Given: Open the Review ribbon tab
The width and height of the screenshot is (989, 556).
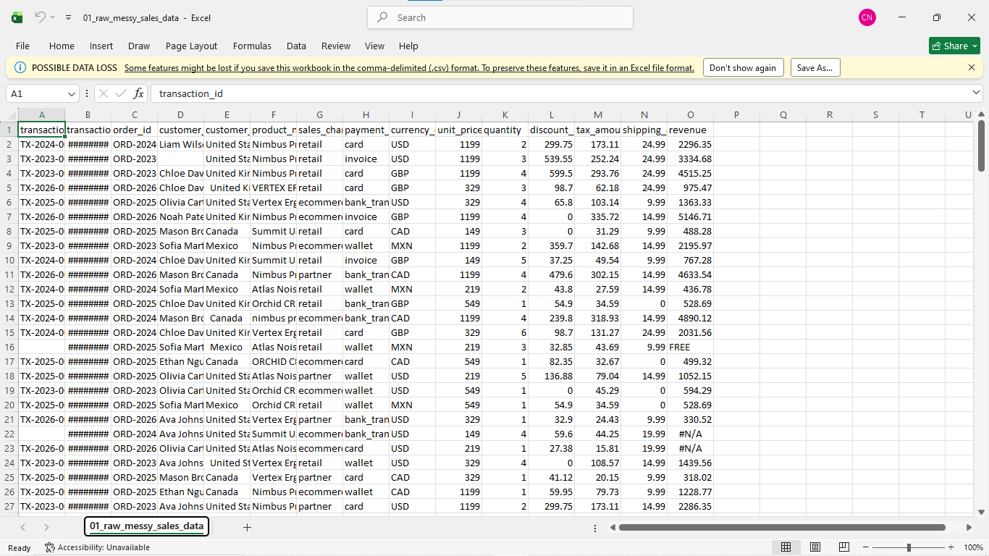Looking at the screenshot, I should 336,46.
